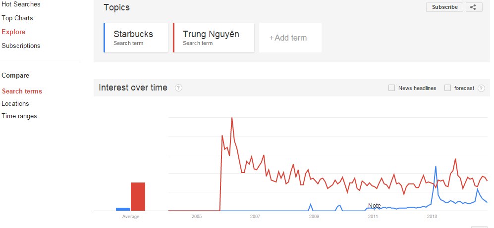Select the Trung Nguyên search term card

214,38
